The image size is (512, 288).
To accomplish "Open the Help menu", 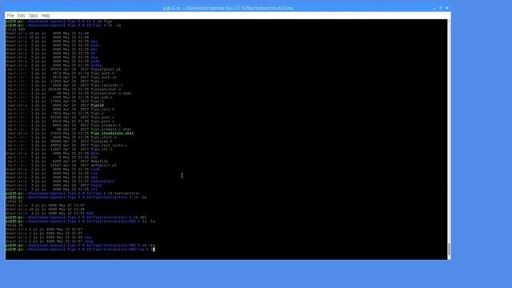I will click(x=46, y=16).
